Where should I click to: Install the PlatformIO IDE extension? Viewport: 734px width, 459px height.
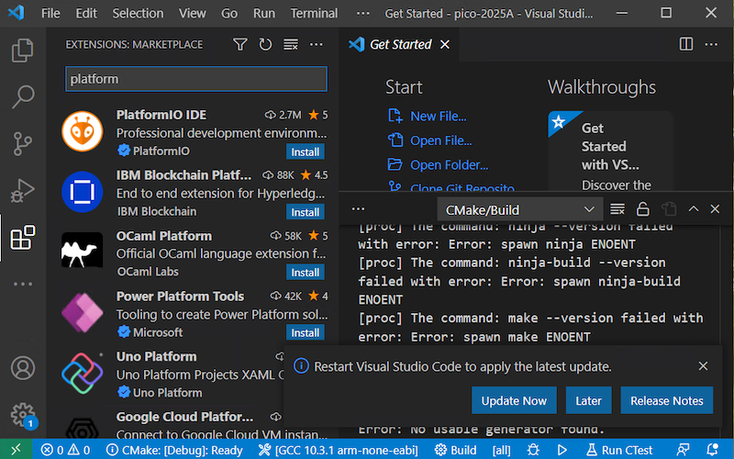(306, 151)
